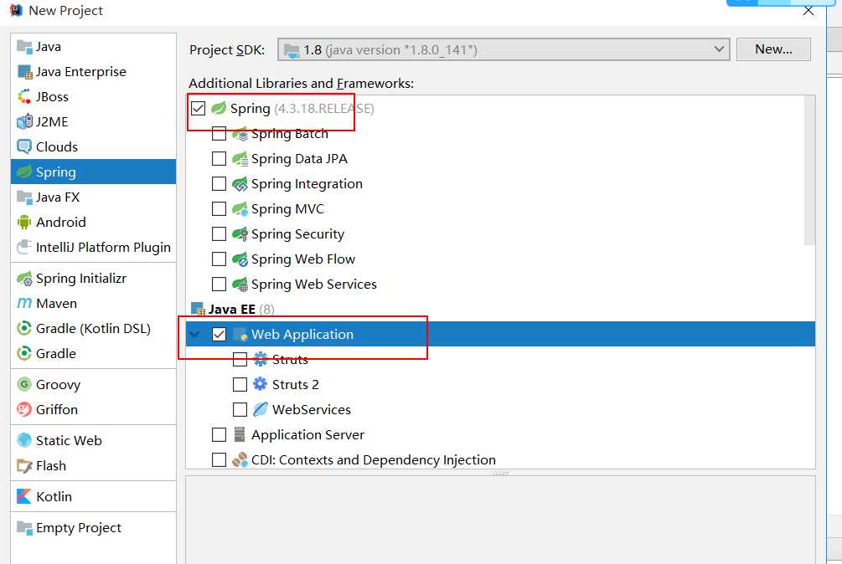Click the Java project type icon
This screenshot has width=842, height=564.
tap(24, 47)
